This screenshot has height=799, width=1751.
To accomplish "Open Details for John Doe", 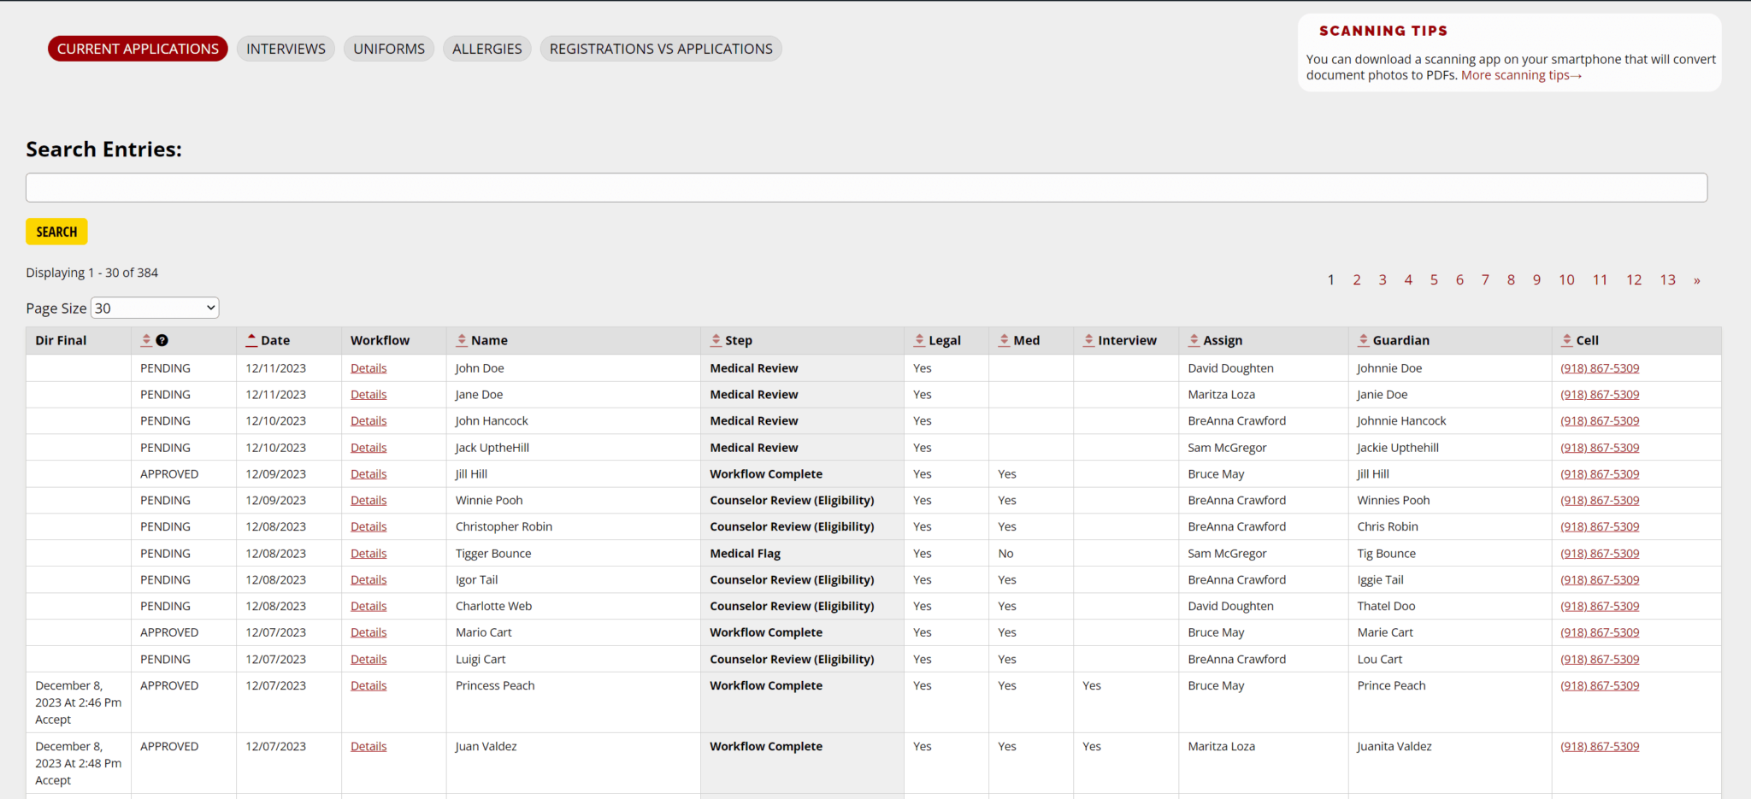I will coord(368,367).
